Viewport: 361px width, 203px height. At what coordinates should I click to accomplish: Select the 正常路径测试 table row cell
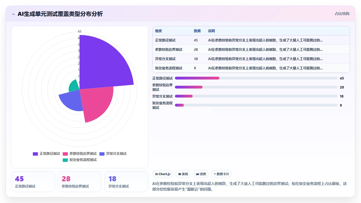tap(165, 40)
